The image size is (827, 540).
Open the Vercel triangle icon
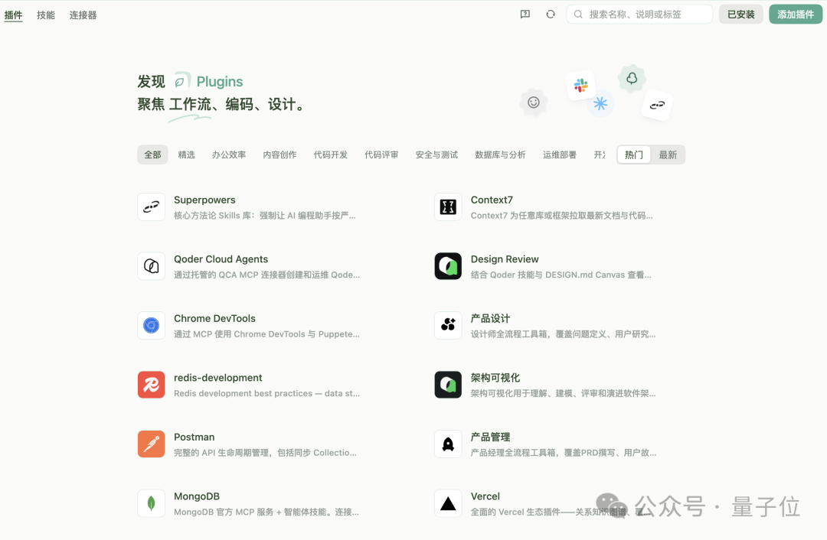(x=448, y=503)
